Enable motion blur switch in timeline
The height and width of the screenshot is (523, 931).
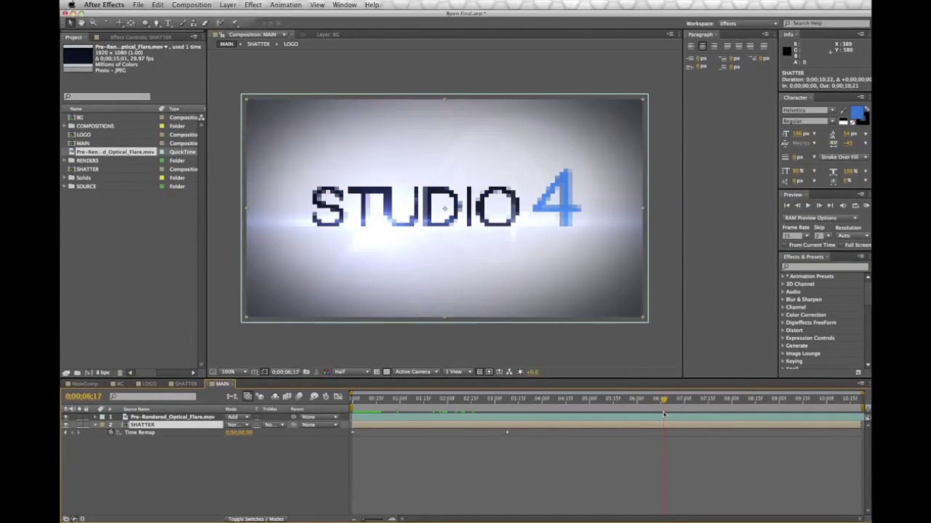[x=299, y=396]
